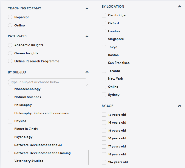Viewport: 185px width, 168px height.
Task: Select the In-person teaching format
Action: coord(10,17)
